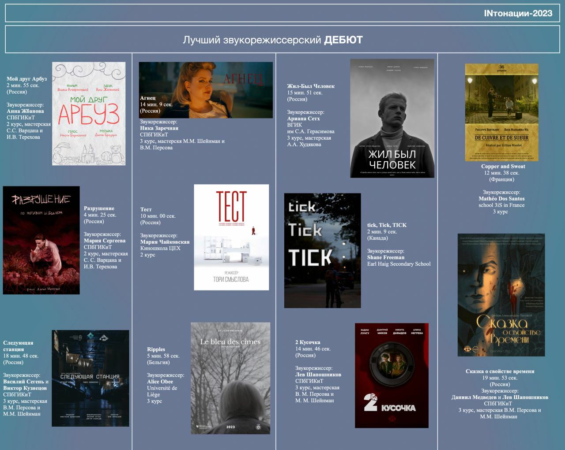565x450 pixels.
Task: Click the 'Мой друг Арбуз' title text
Action: [26, 79]
